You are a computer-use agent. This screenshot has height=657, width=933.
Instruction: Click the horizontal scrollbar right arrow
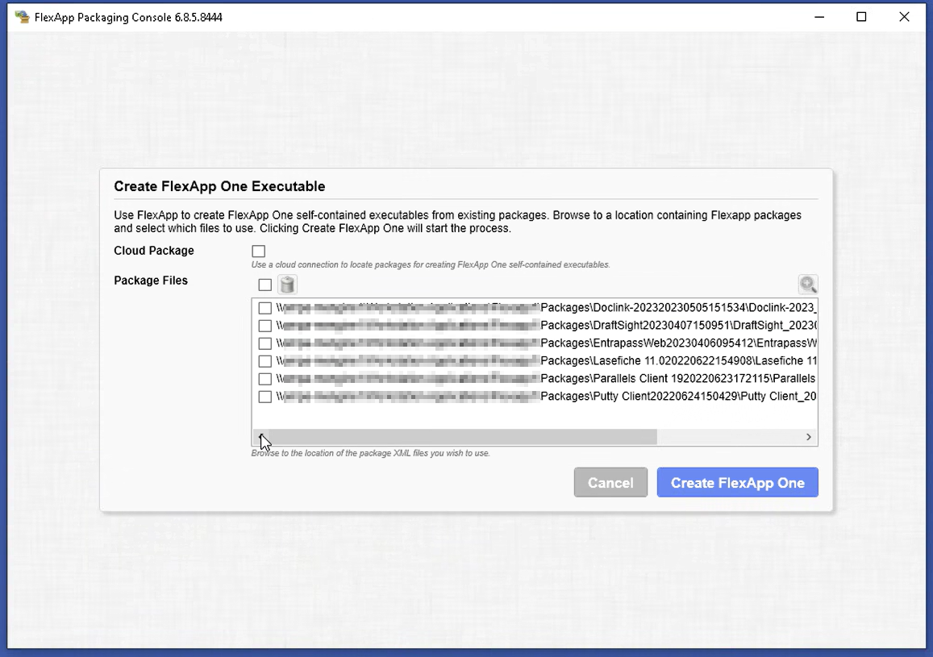tap(809, 437)
